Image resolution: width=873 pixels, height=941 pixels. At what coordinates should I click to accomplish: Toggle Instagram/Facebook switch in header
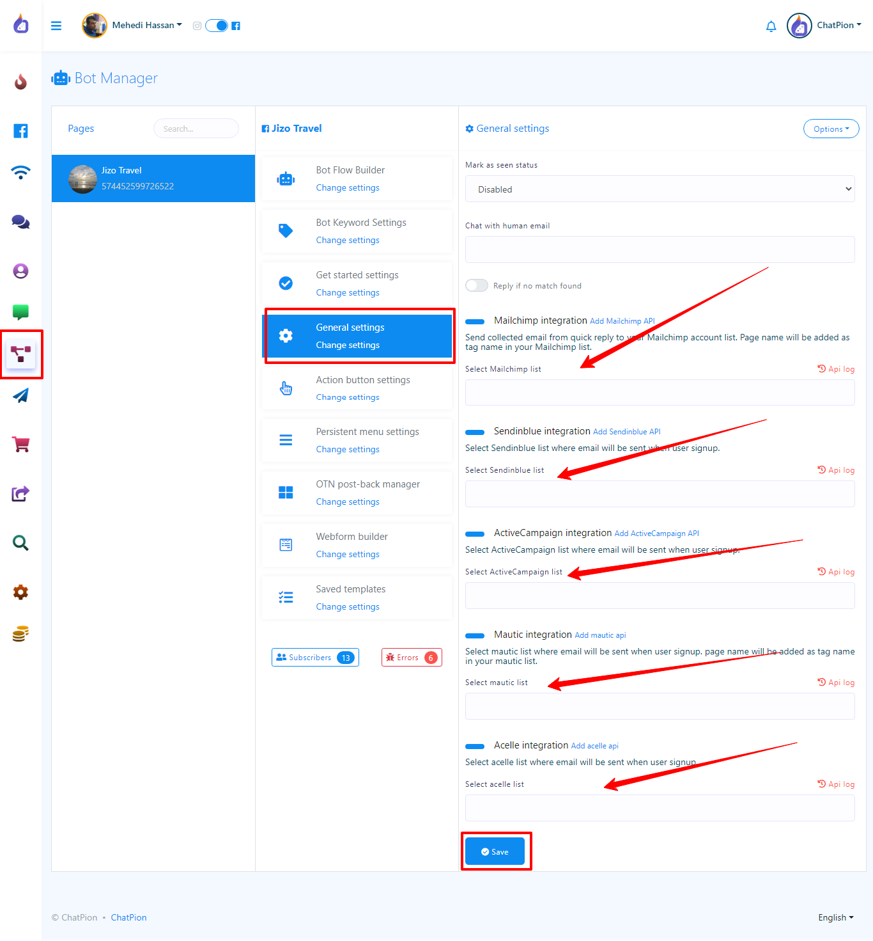pyautogui.click(x=217, y=26)
